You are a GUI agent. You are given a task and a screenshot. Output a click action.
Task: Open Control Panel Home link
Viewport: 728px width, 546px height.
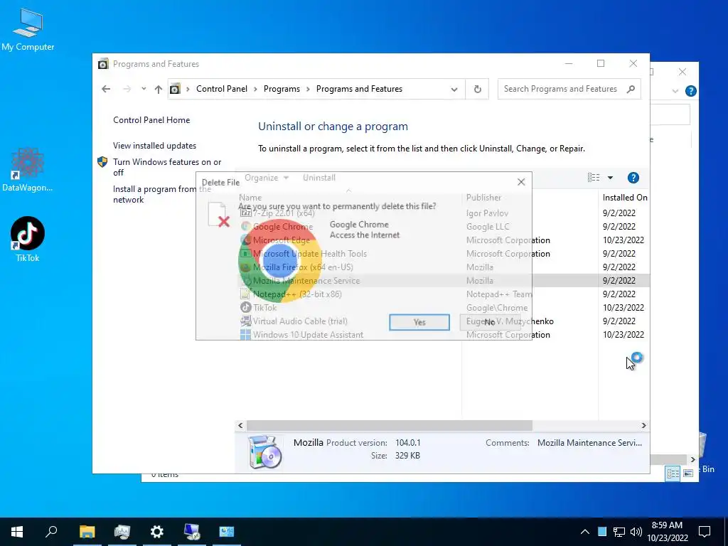151,119
